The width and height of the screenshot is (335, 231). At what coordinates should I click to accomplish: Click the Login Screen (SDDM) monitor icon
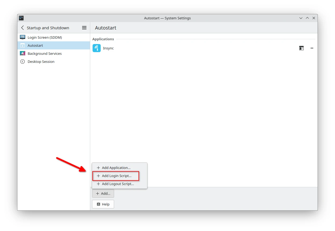[23, 37]
